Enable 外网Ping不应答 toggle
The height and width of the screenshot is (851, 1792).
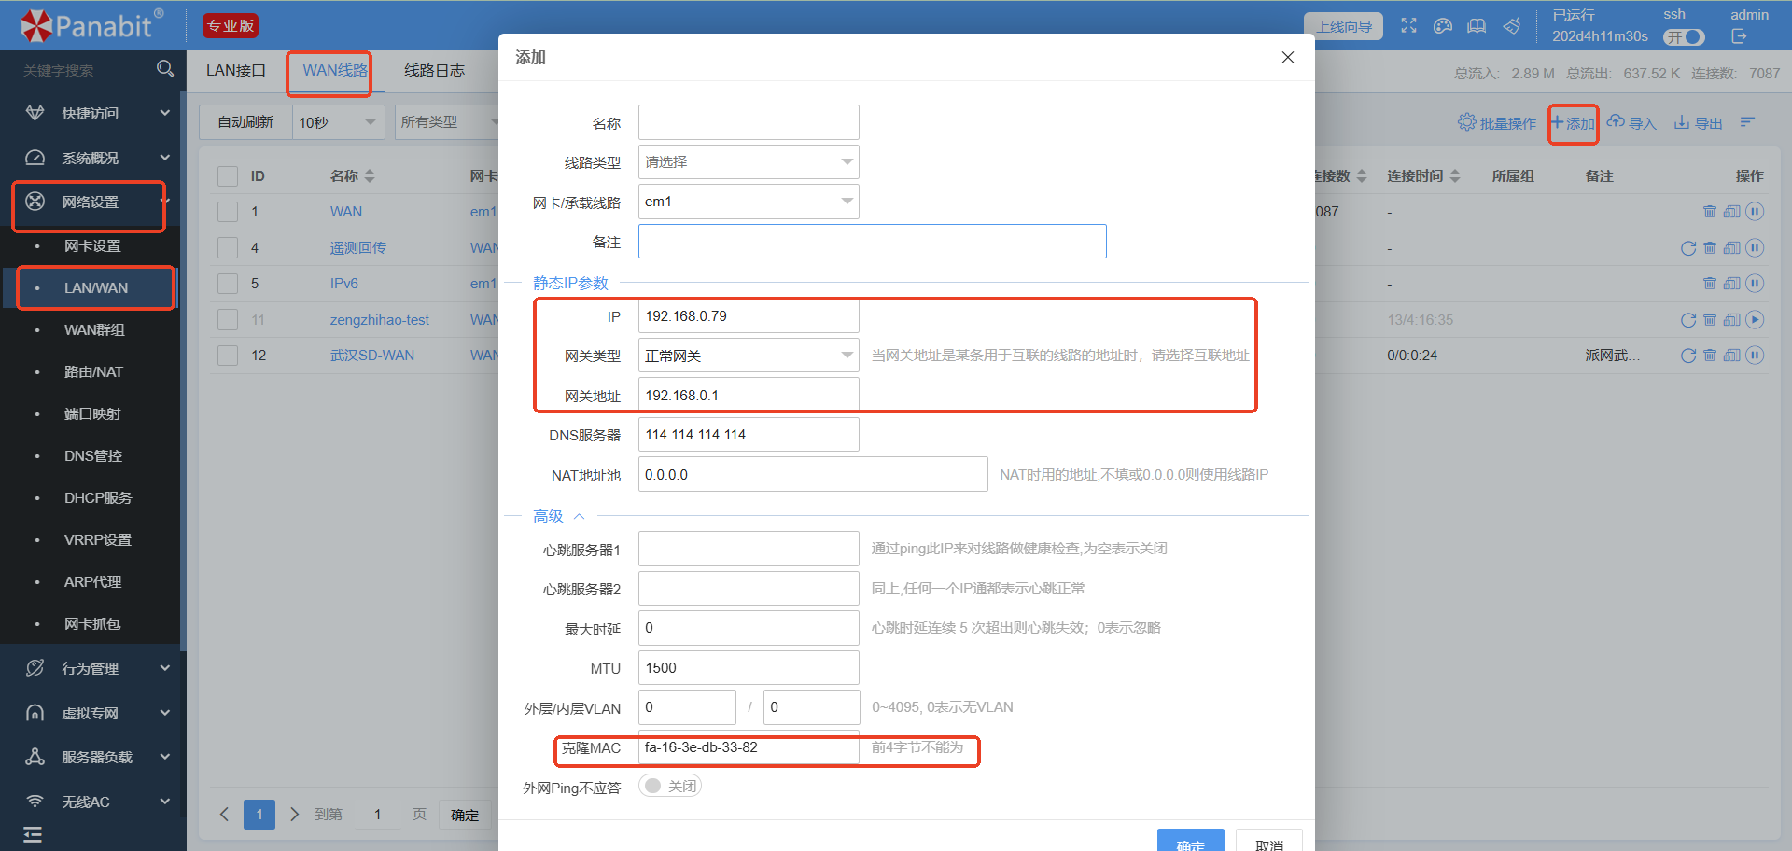tap(669, 786)
